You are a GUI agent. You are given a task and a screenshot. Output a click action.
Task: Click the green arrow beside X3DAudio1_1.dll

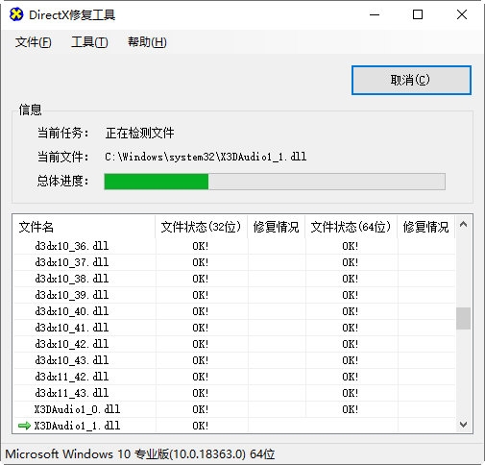[24, 426]
